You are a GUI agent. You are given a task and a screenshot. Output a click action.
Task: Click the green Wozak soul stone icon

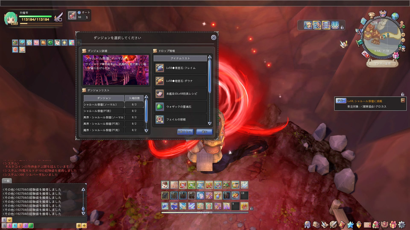point(159,106)
